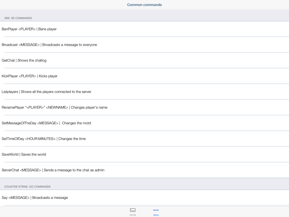Click the COUNTER STRIKE: GO COMMANDS header

click(27, 187)
